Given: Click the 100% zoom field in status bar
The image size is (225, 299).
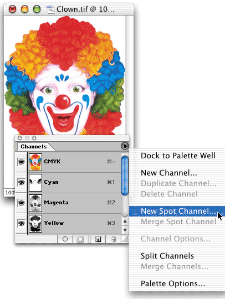Looking at the screenshot, I should pyautogui.click(x=9, y=193).
